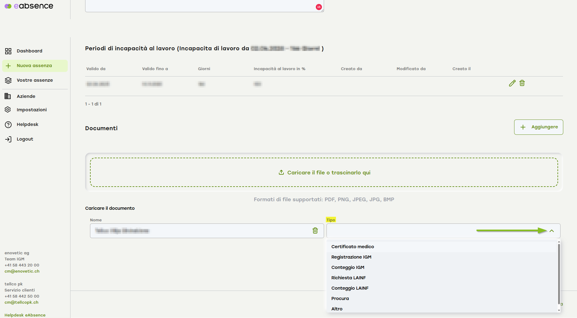Image resolution: width=577 pixels, height=318 pixels.
Task: Select Certificato medico from Tipo list
Action: 352,247
